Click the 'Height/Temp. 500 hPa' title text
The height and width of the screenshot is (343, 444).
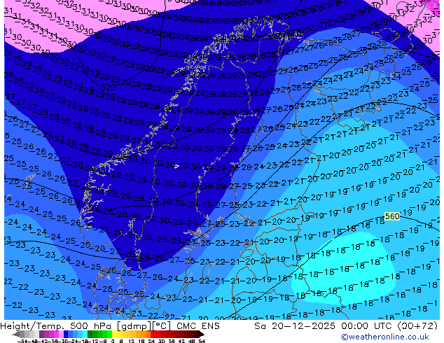pyautogui.click(x=57, y=326)
